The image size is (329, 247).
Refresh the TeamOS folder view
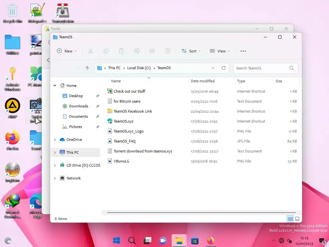coord(224,68)
